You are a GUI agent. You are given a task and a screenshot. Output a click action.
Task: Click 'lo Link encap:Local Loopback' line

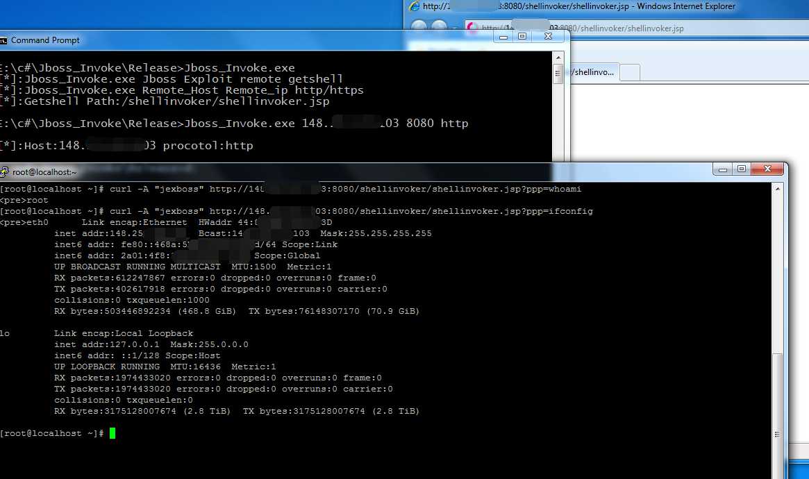point(97,334)
